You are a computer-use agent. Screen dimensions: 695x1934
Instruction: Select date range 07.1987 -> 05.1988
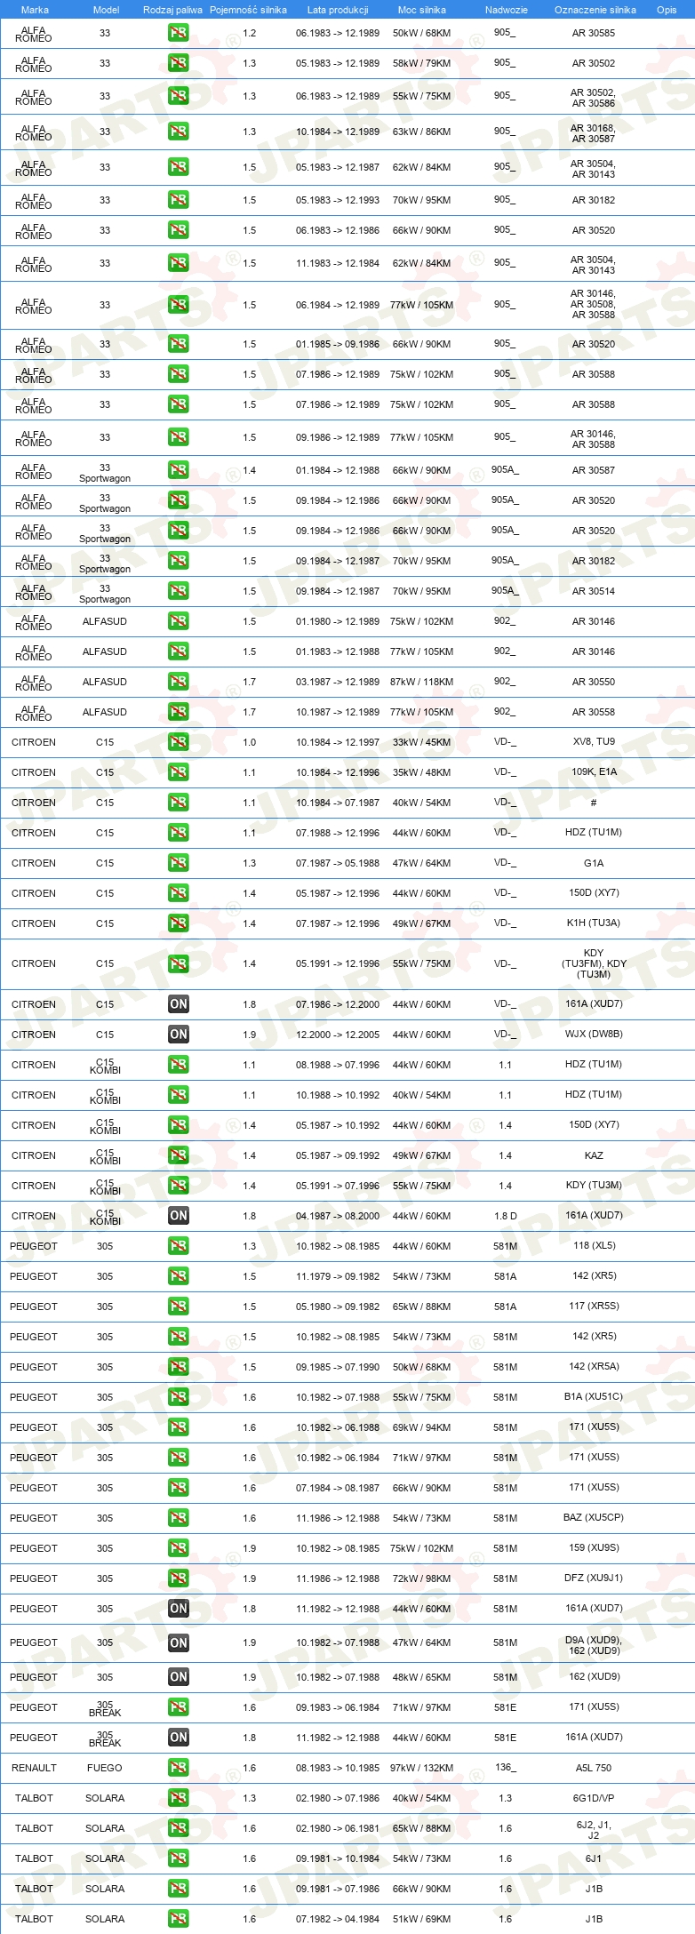click(338, 863)
